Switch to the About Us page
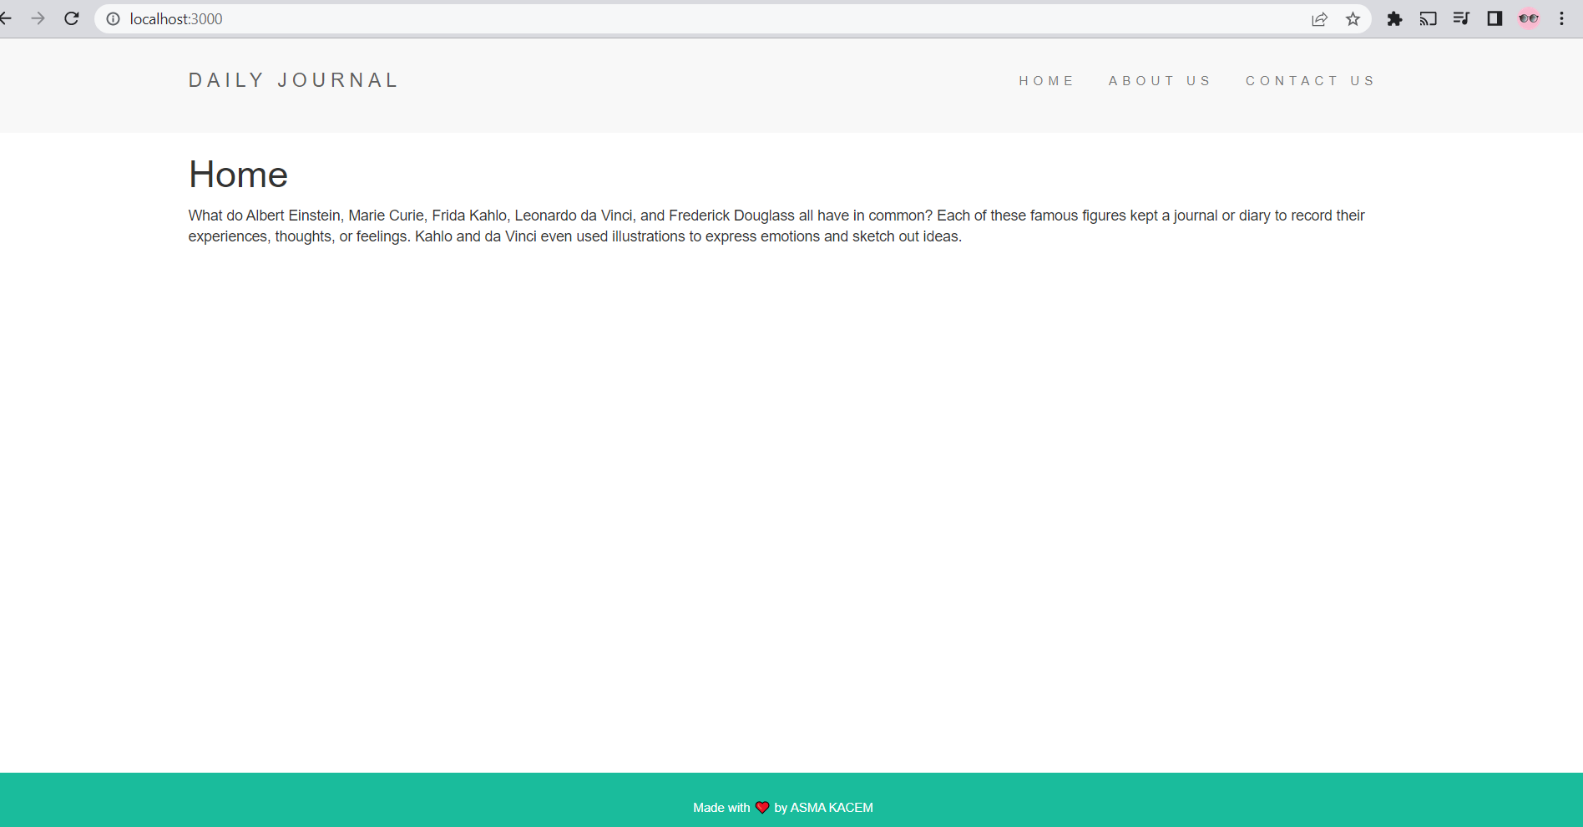This screenshot has width=1583, height=827. click(1160, 80)
